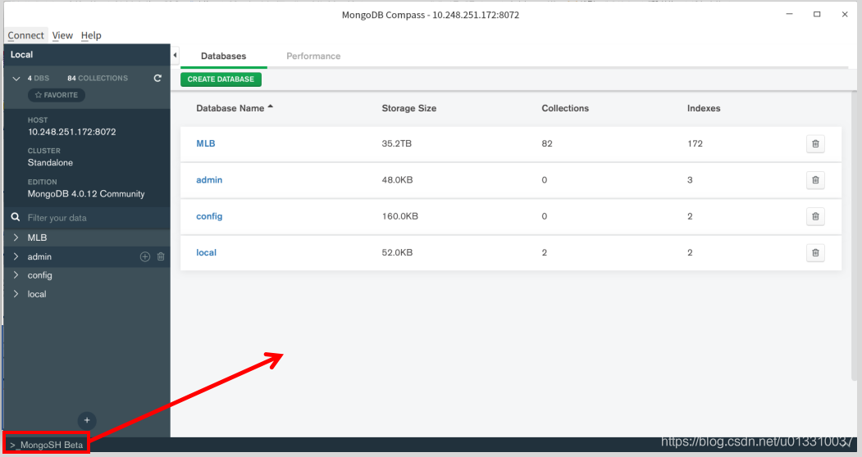Click the Local connection title in the sidebar
This screenshot has width=862, height=457.
21,54
